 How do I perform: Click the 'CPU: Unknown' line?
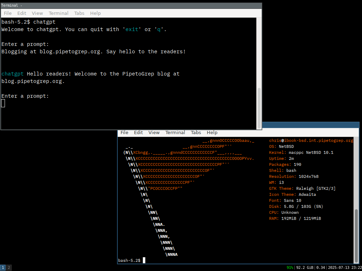point(284,212)
